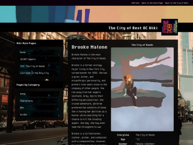Image resolution: width=193 pixels, height=145 pixels.
Task: Click the Brooke Malone page heading
Action: (x=89, y=47)
